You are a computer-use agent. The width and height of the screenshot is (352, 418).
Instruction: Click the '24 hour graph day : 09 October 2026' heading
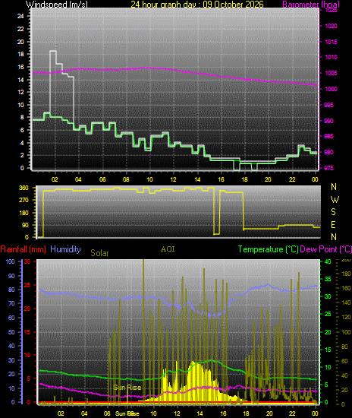[x=197, y=5]
